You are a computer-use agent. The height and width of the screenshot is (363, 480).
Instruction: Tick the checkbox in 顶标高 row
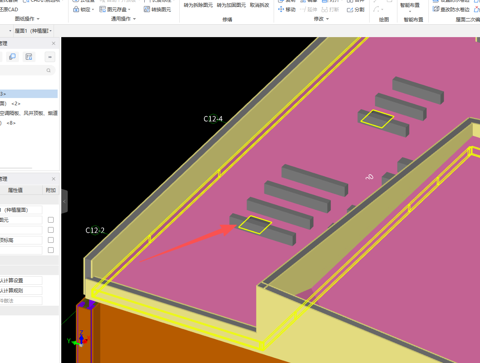coord(51,240)
